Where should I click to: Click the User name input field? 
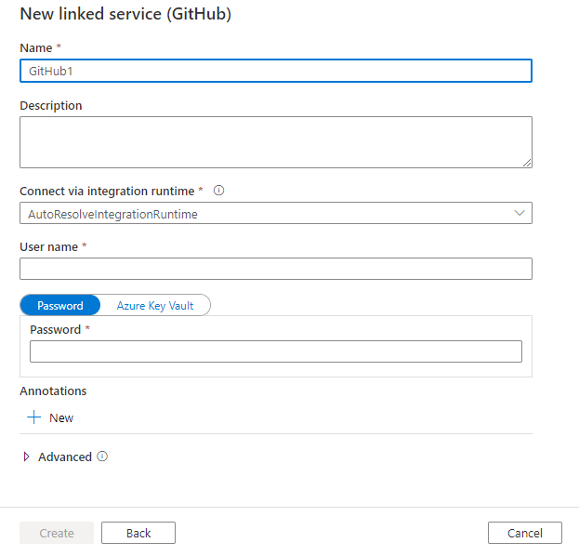tap(275, 269)
